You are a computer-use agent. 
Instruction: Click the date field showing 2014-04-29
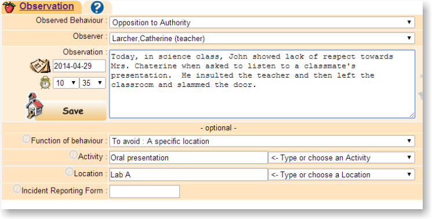pyautogui.click(x=79, y=66)
